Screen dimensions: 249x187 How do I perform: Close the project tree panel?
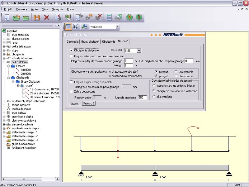point(59,26)
